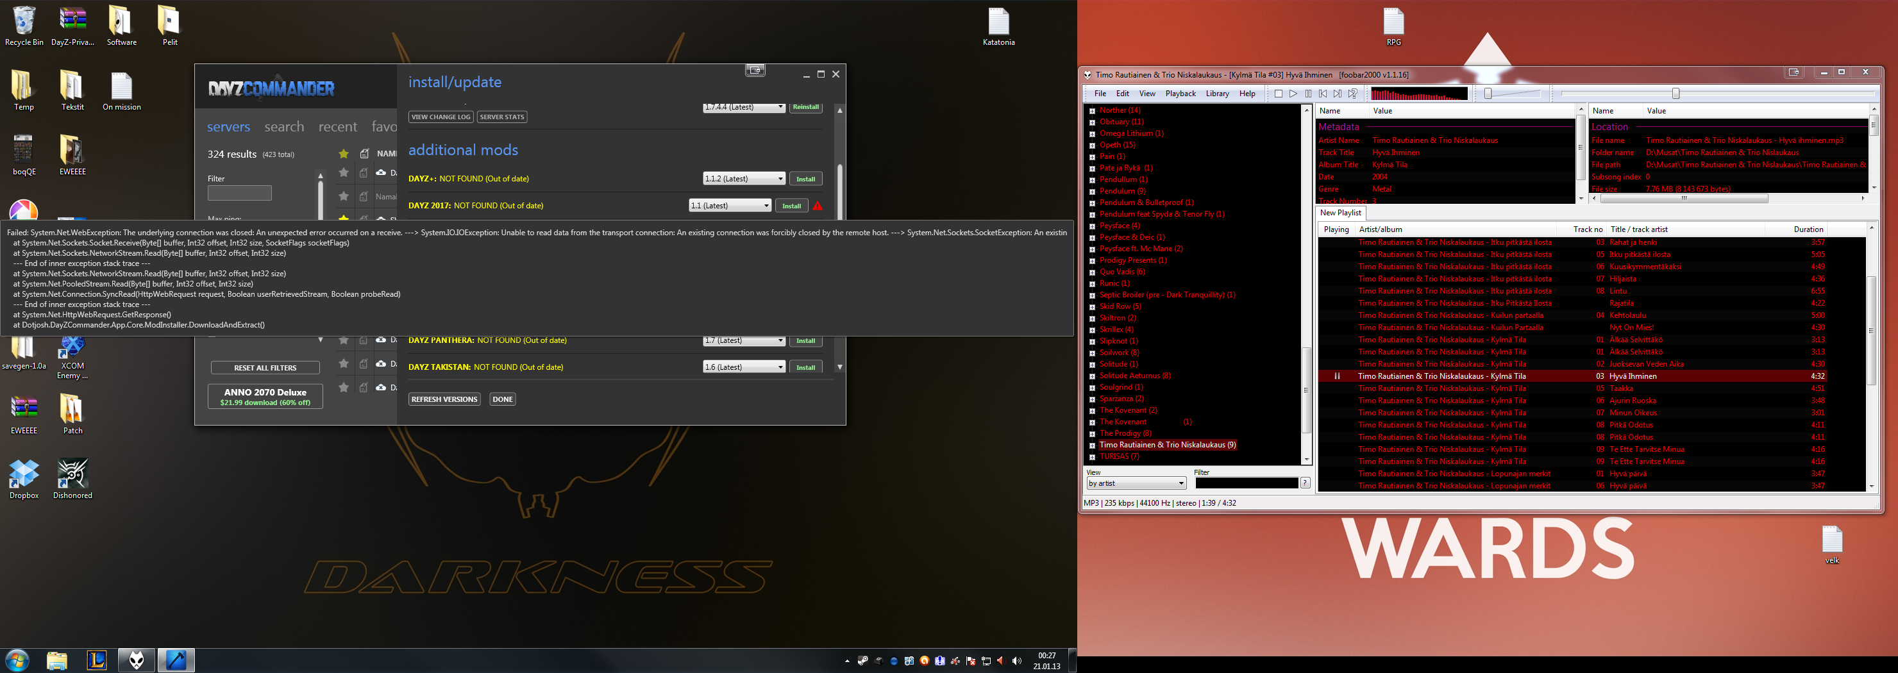Open DAYZ PANTHERA version dropdown
1898x673 pixels.
tap(744, 340)
